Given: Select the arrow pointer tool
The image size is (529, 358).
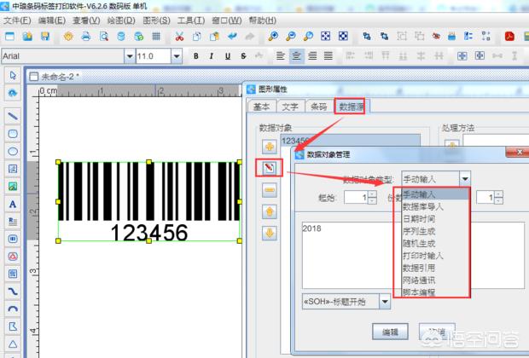Looking at the screenshot, I should [13, 76].
